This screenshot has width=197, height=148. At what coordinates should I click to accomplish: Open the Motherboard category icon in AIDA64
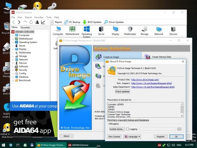click(x=72, y=31)
